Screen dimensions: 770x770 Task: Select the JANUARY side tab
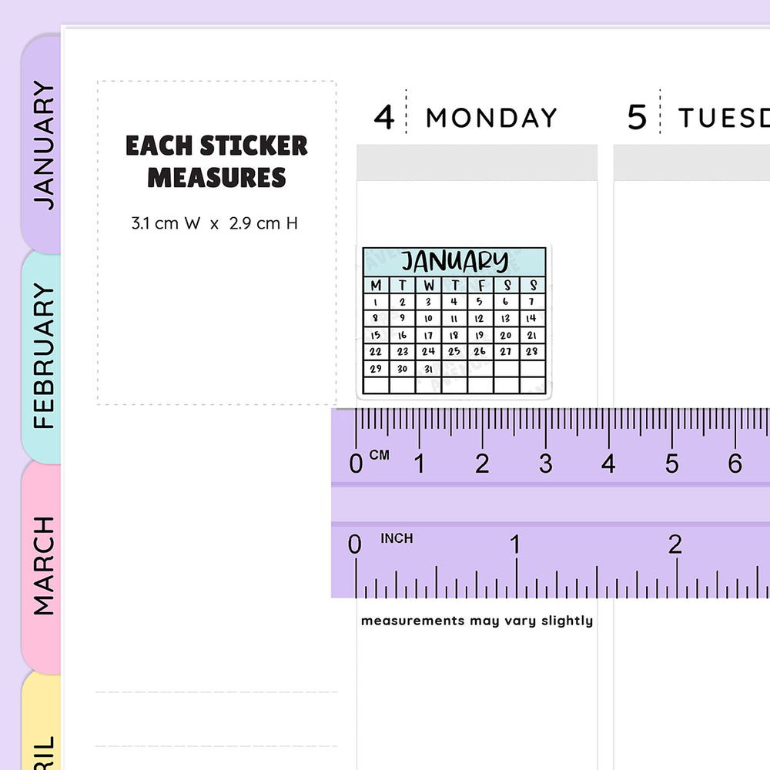[x=44, y=145]
